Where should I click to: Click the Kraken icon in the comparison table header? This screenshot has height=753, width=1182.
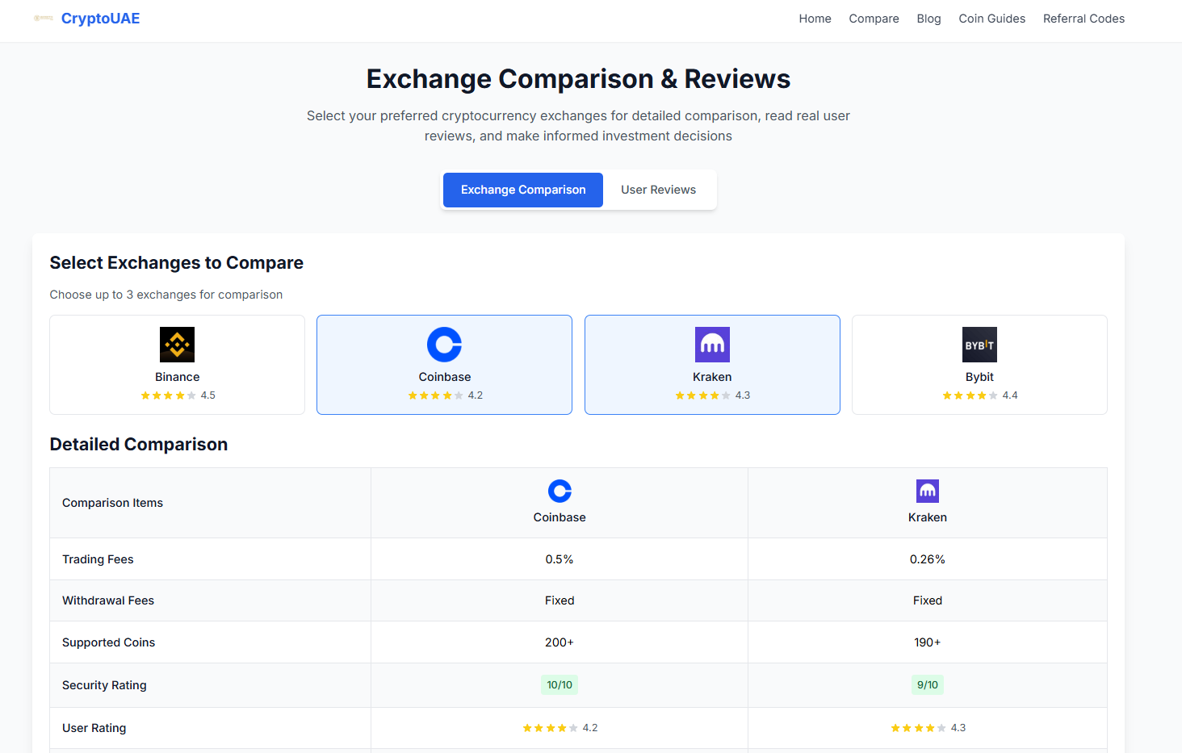click(927, 490)
